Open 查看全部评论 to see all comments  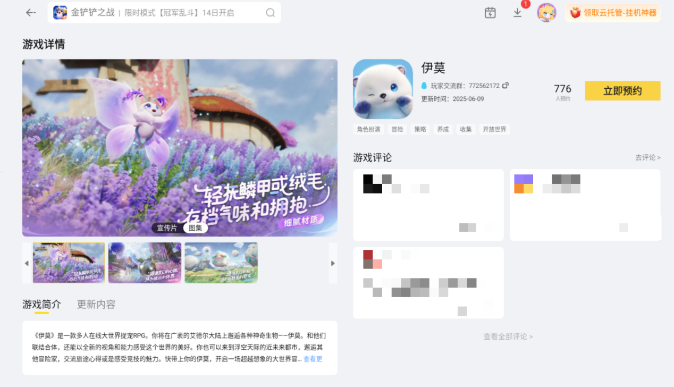click(x=507, y=336)
